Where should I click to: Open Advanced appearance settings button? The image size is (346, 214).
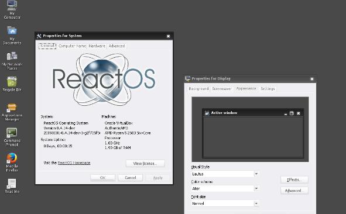point(294,191)
